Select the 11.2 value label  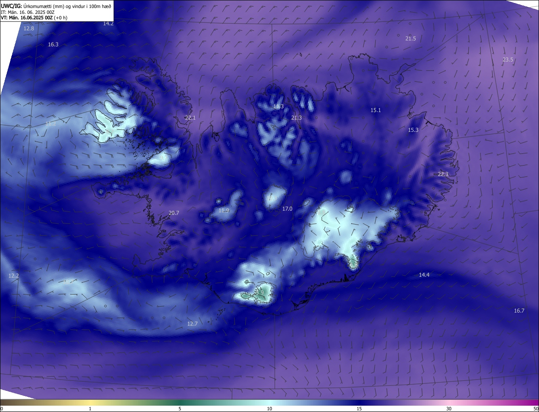point(51,123)
